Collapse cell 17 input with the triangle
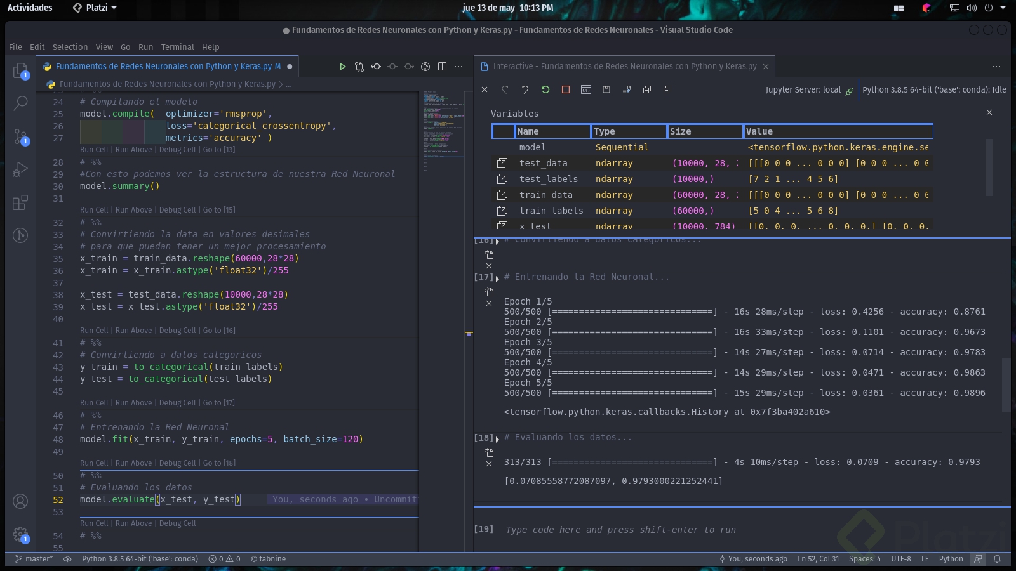Screen dimensions: 1016x571 497,278
